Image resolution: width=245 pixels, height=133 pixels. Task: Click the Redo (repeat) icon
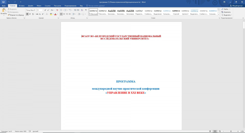point(15,2)
